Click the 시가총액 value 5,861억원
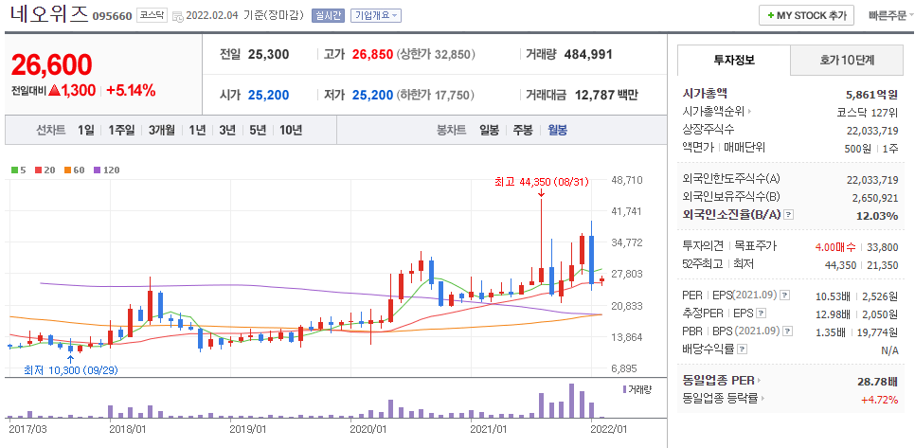Viewport: 915px width, 448px height. [x=871, y=94]
